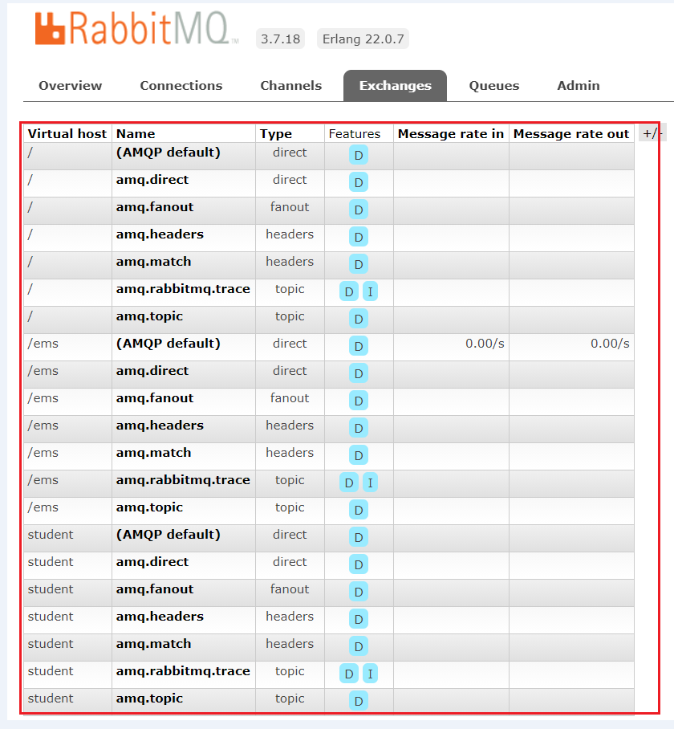Viewport: 674px width, 729px height.
Task: Open amq.rabbitmq.trace exchange in student vhost
Action: click(x=183, y=671)
